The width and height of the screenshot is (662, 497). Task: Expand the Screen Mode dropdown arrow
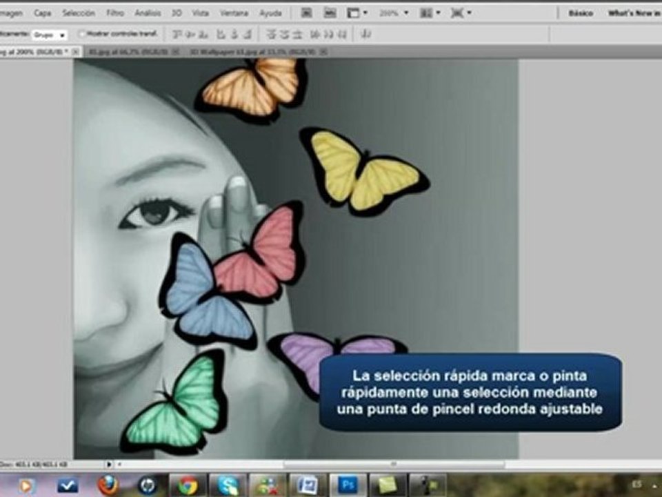click(x=469, y=13)
